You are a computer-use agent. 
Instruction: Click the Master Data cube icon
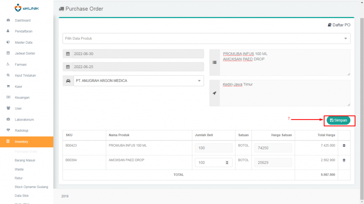tap(8, 42)
